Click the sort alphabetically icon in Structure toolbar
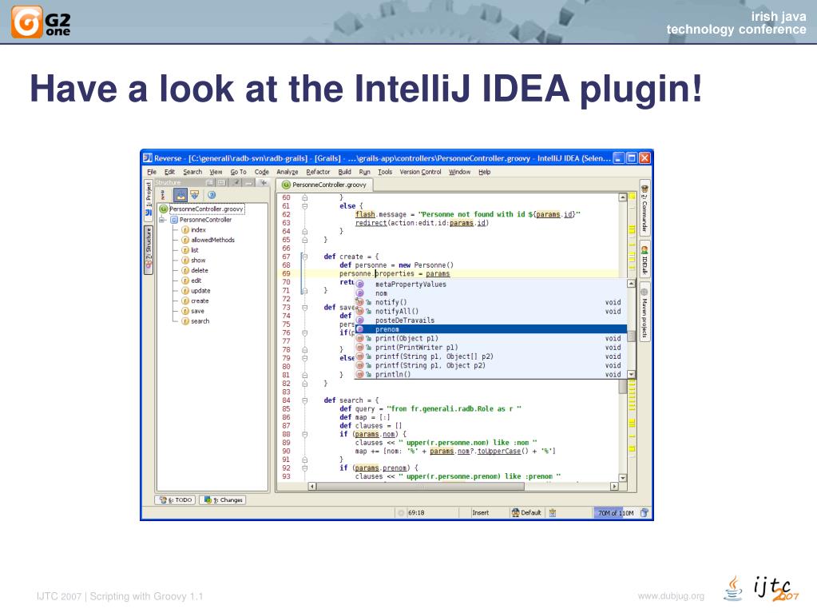 coord(163,195)
